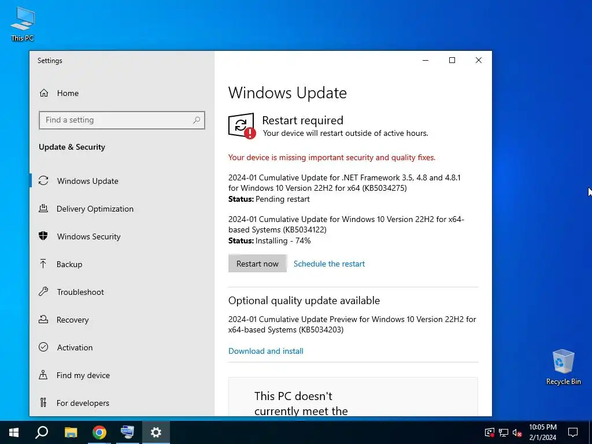Click red missing security fixes warning
The height and width of the screenshot is (444, 592).
pos(332,157)
